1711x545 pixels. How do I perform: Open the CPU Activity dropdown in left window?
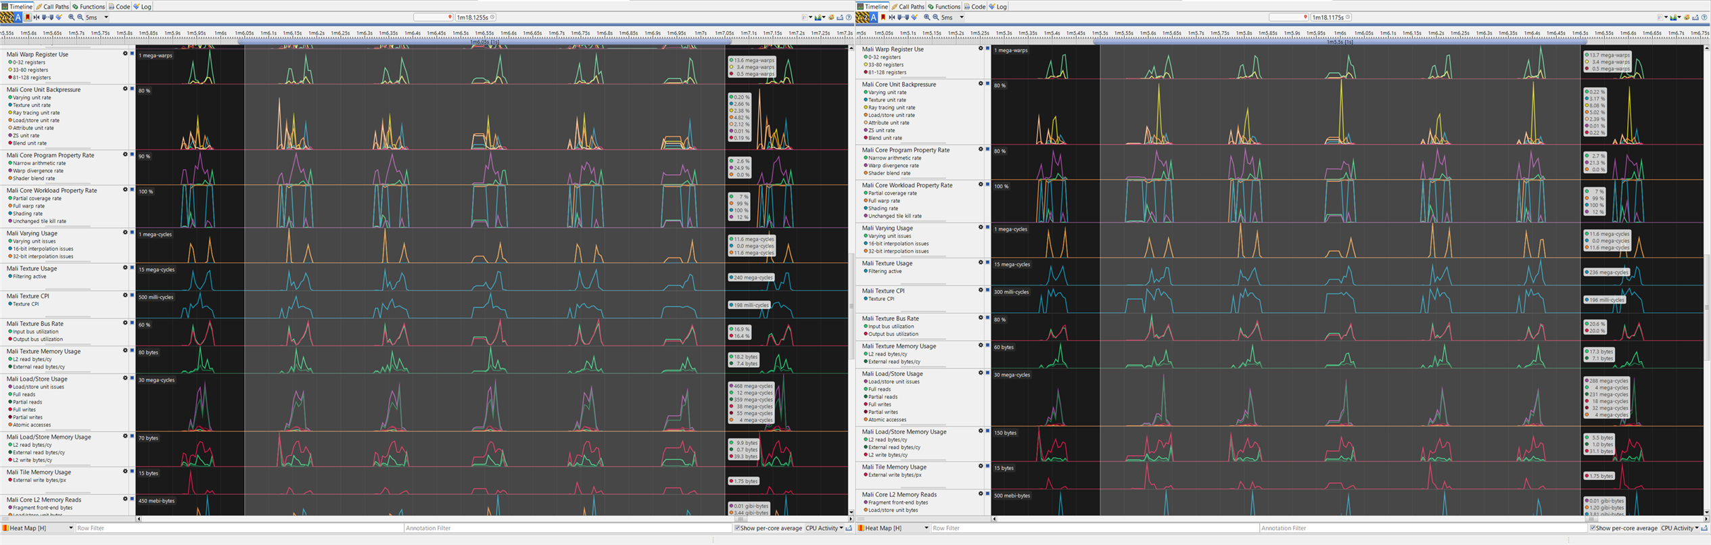824,528
